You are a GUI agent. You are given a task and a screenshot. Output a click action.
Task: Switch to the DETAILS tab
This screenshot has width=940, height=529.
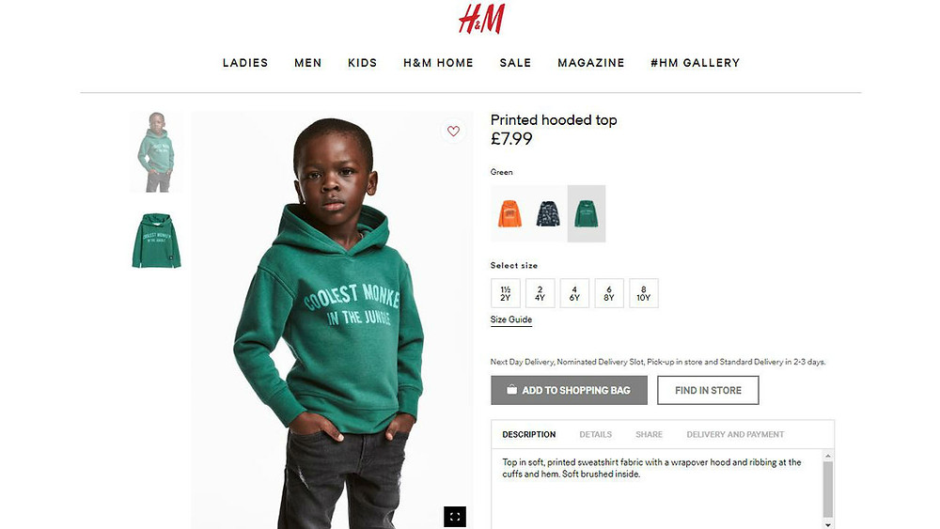(595, 434)
